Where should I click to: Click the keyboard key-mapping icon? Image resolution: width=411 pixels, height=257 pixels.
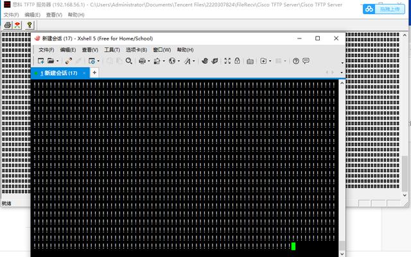250,62
